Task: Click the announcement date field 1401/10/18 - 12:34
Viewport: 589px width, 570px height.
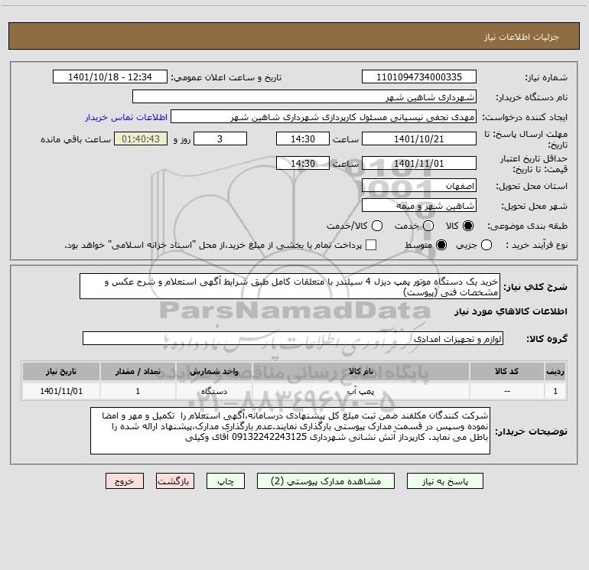Action: 109,77
